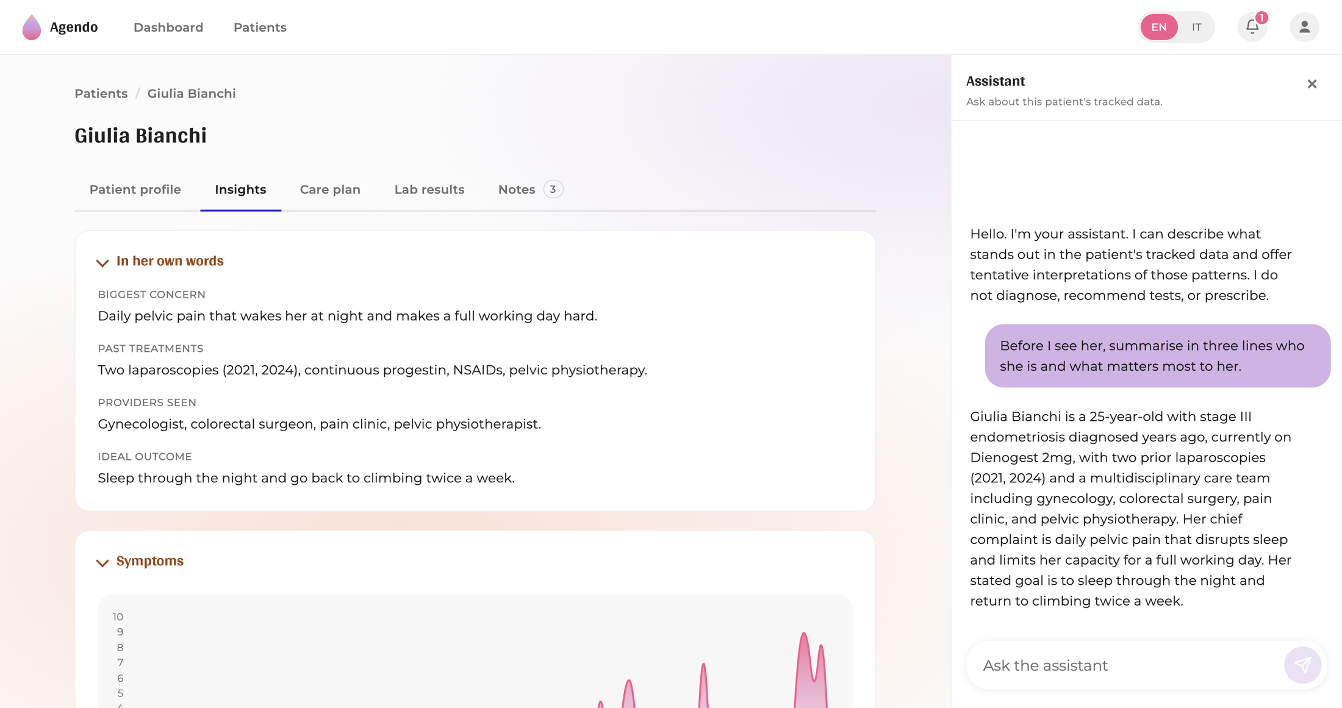The height and width of the screenshot is (708, 1342).
Task: Open the notifications bell
Action: (1252, 27)
